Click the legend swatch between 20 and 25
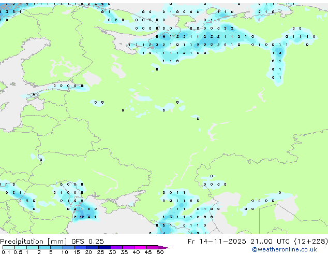The width and height of the screenshot is (328, 254). 92,247
